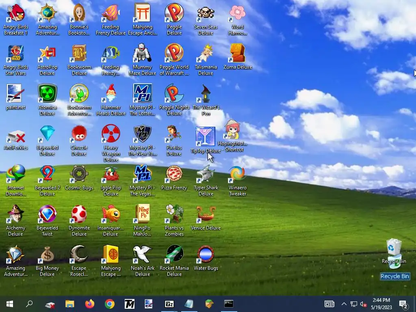
Task: Open 7-Zip from the taskbar
Action: [x=169, y=304]
